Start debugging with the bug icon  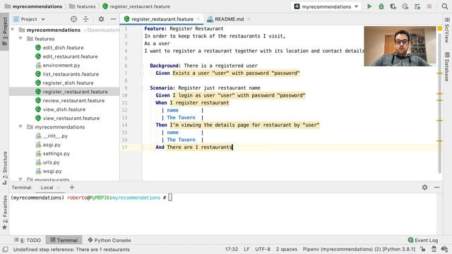[x=381, y=6]
